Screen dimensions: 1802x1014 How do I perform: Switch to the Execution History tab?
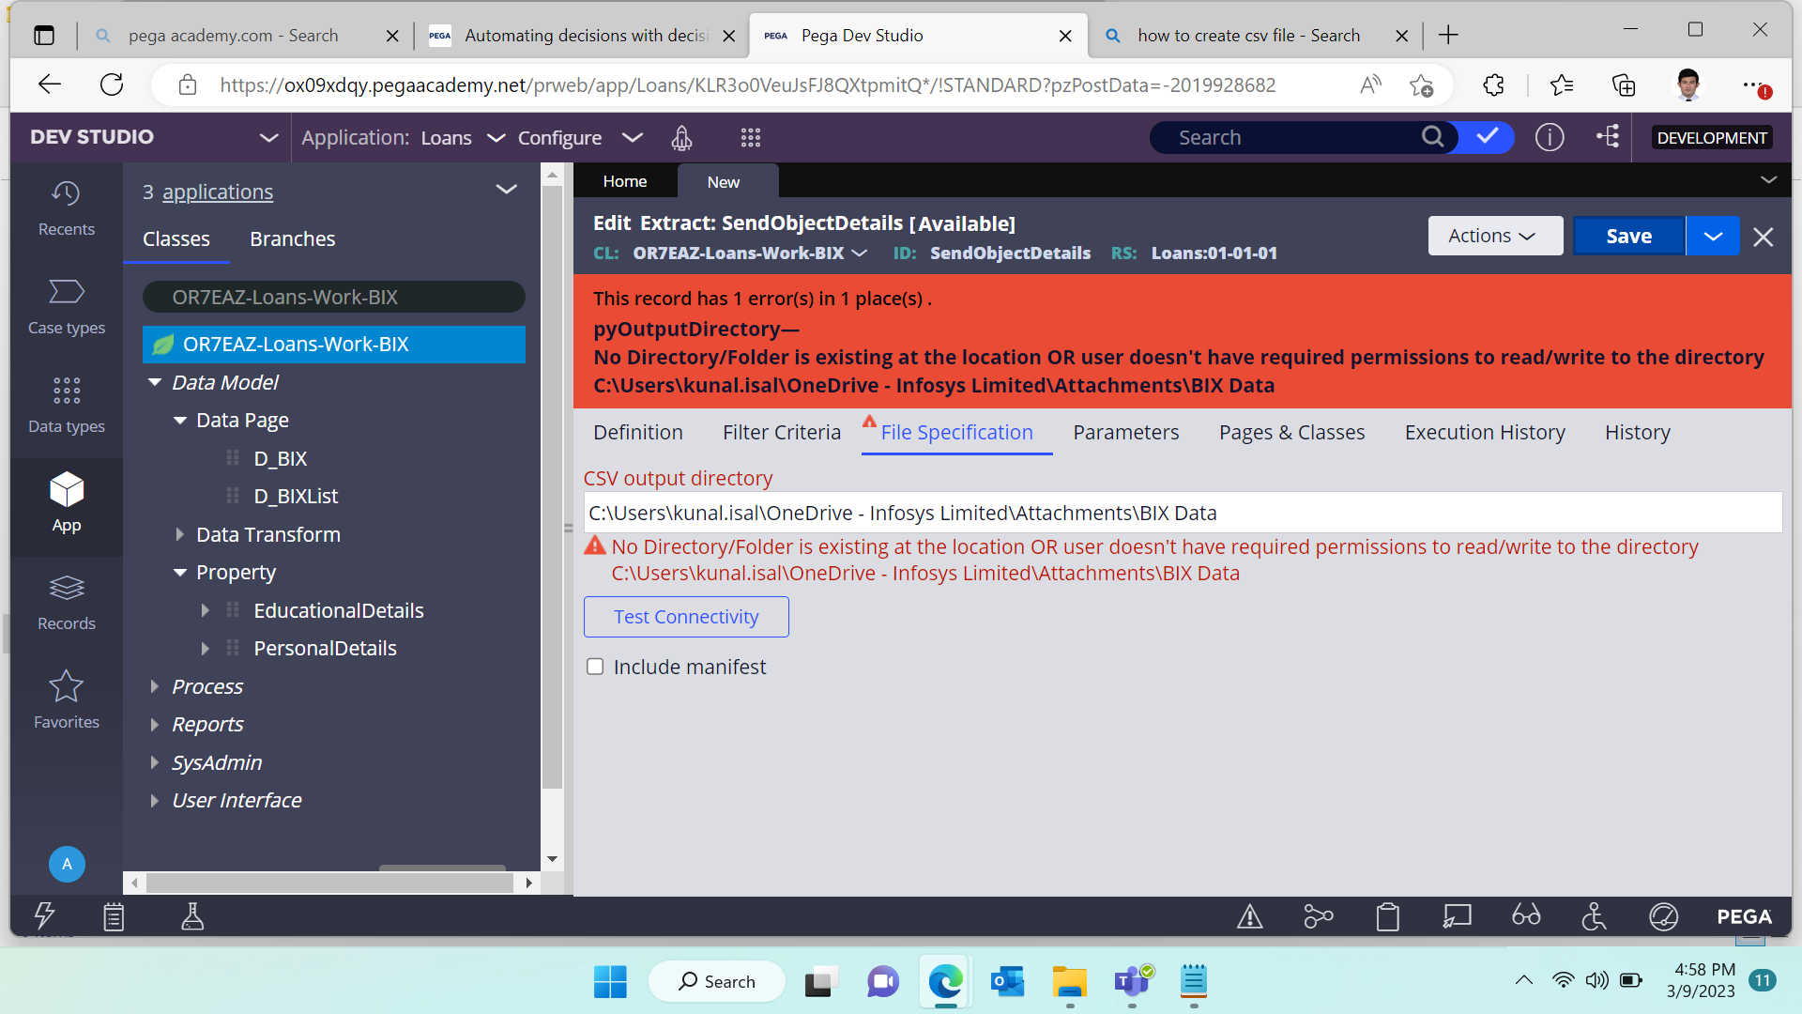point(1484,432)
